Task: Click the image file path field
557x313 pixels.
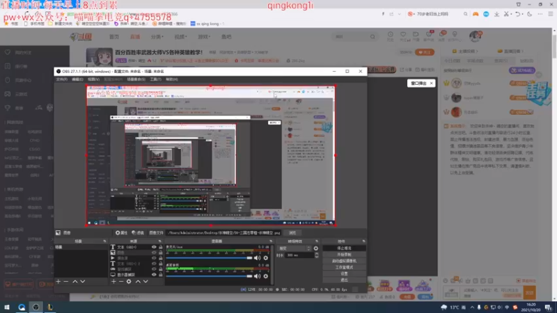Action: pos(223,233)
